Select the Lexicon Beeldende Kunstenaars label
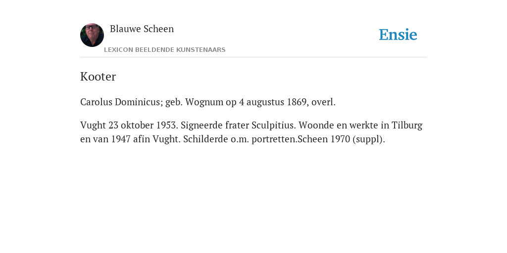 pyautogui.click(x=165, y=50)
